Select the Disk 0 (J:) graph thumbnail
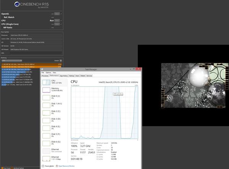The width and height of the screenshot is (229, 169). 46,97
